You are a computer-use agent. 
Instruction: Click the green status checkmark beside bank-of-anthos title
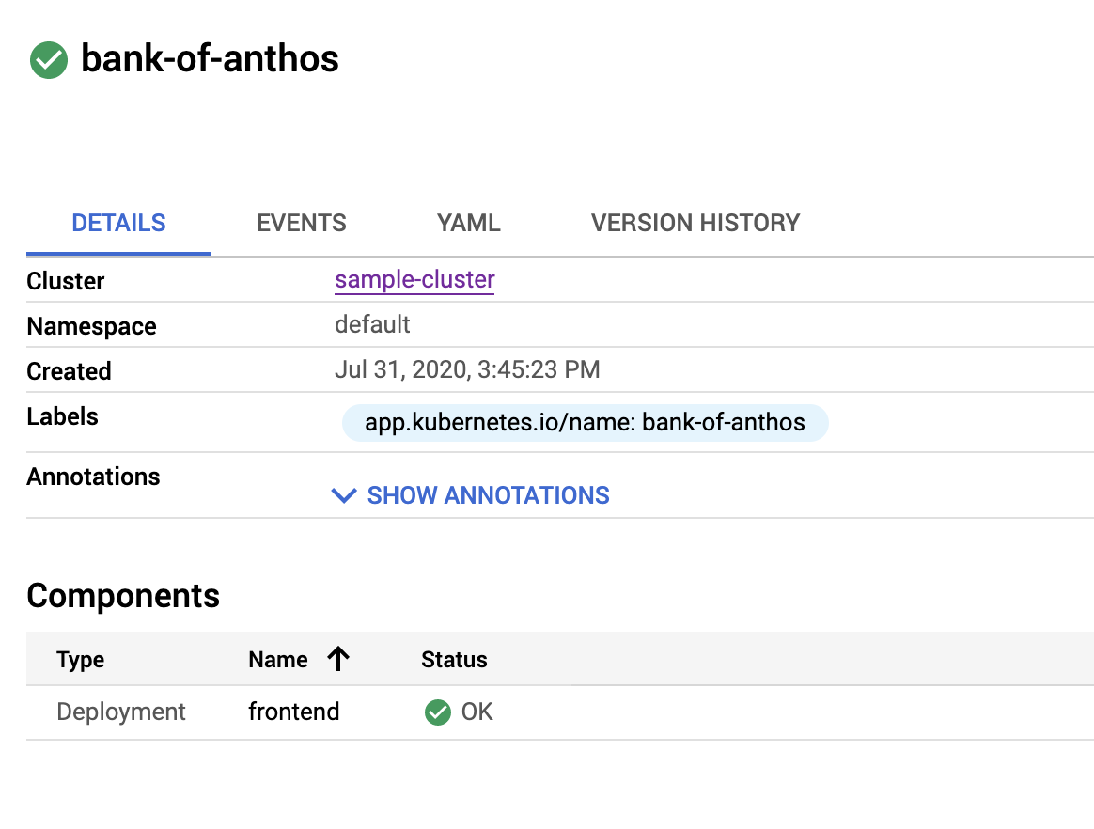pos(49,60)
